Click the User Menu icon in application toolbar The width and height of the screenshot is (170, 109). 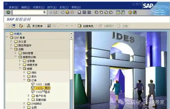pyautogui.click(x=8, y=26)
